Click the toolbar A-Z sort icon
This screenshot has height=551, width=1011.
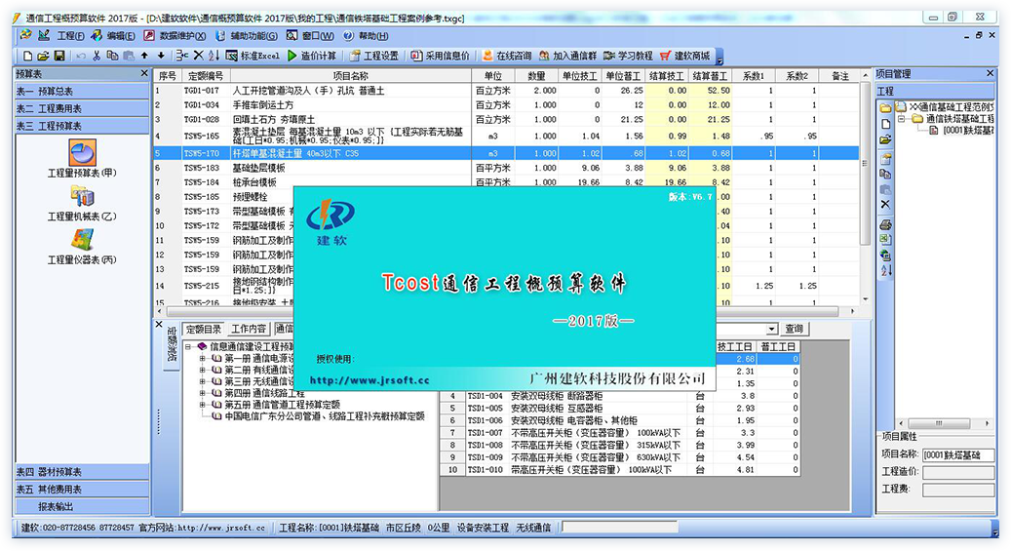(x=214, y=57)
